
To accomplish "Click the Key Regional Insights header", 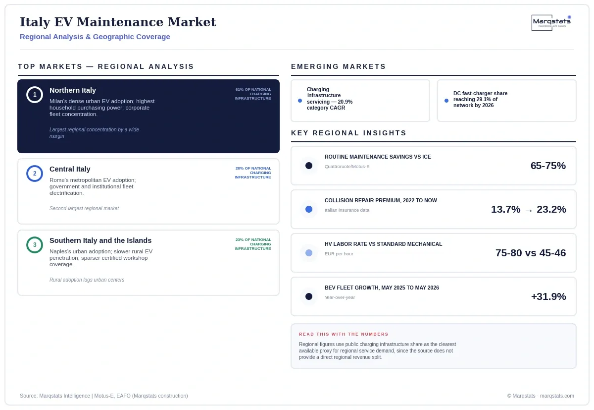I will [x=349, y=133].
